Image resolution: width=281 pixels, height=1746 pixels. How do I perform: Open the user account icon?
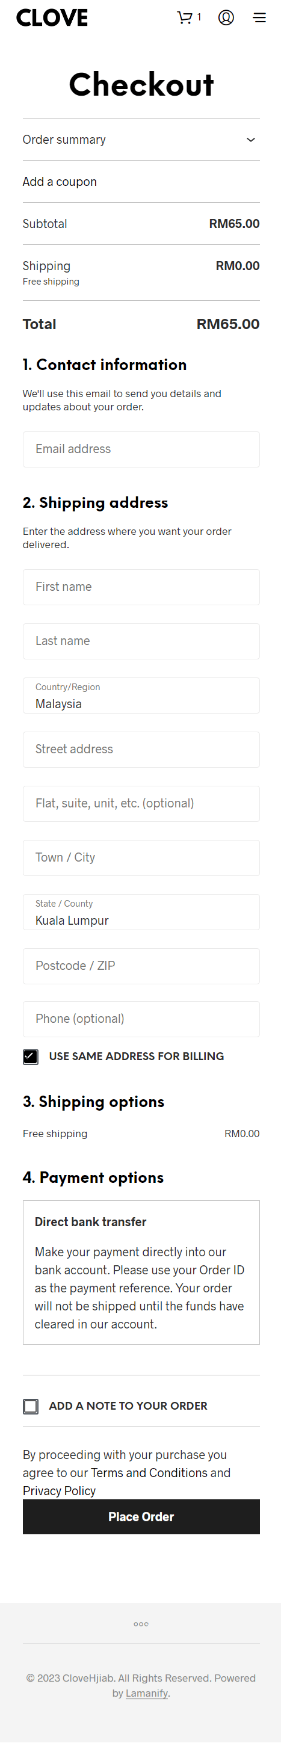pos(226,17)
